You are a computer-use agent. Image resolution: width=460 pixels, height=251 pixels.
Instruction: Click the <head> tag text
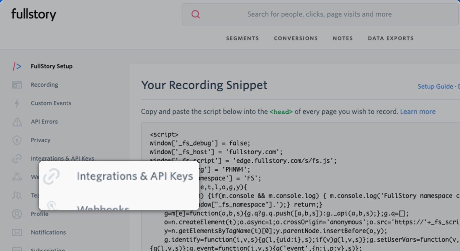(x=281, y=112)
